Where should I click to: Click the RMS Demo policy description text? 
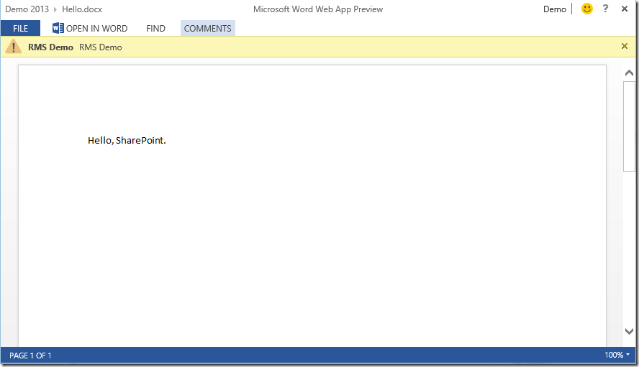[x=101, y=47]
